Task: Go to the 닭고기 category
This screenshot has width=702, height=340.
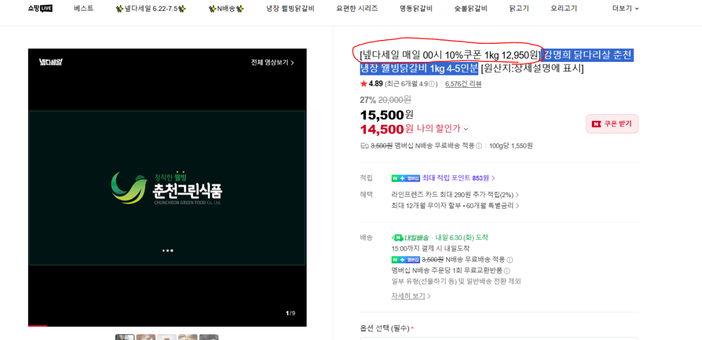Action: 519,8
